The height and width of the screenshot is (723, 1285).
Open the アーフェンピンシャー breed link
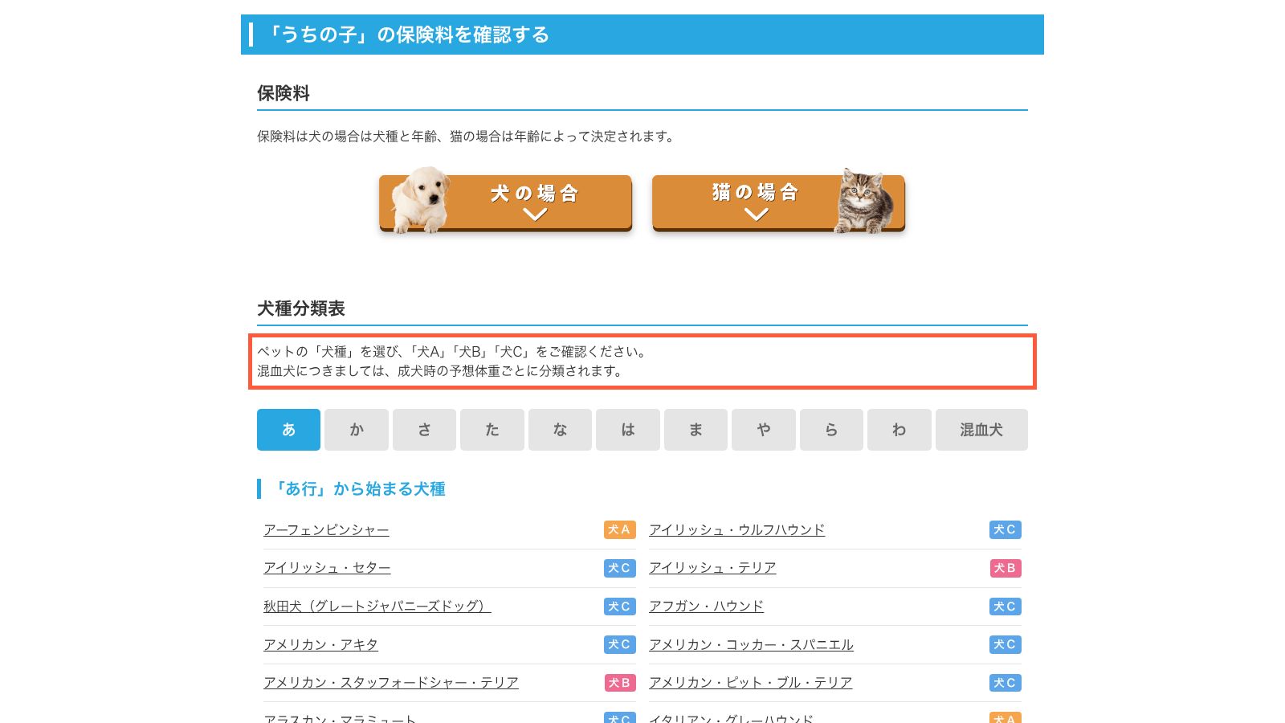tap(326, 530)
